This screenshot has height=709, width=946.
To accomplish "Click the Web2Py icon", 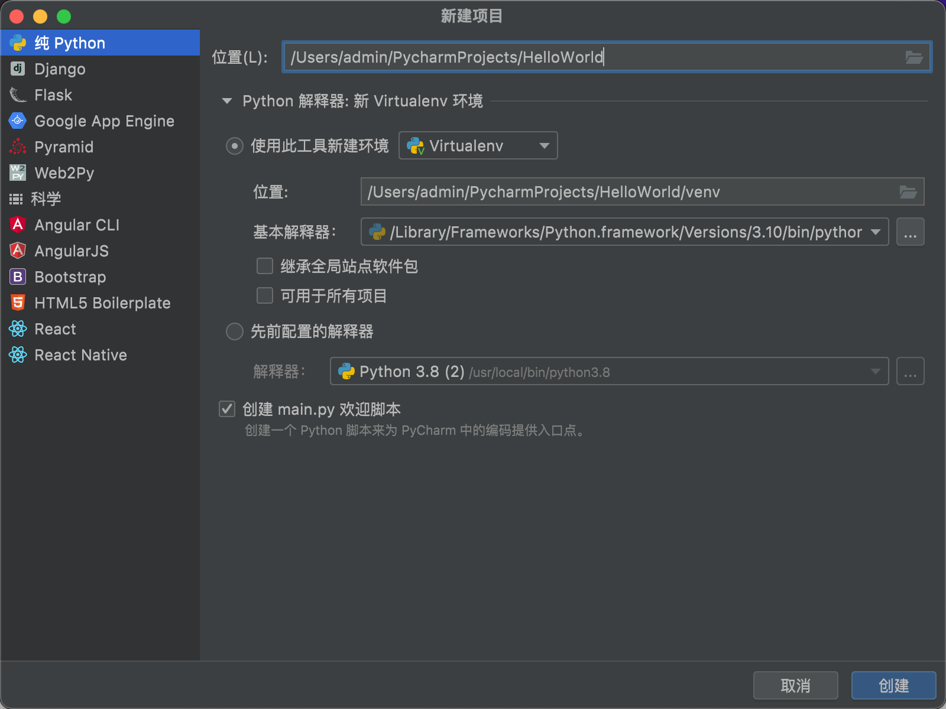I will (x=18, y=173).
